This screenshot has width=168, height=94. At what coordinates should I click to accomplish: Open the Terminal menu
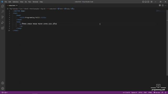coord(35,2)
